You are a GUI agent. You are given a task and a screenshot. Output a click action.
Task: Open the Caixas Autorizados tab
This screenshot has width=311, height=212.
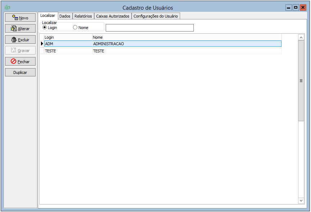(x=113, y=16)
